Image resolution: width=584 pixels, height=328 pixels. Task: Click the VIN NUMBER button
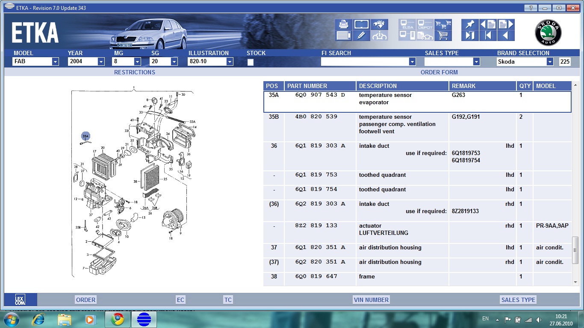(371, 300)
